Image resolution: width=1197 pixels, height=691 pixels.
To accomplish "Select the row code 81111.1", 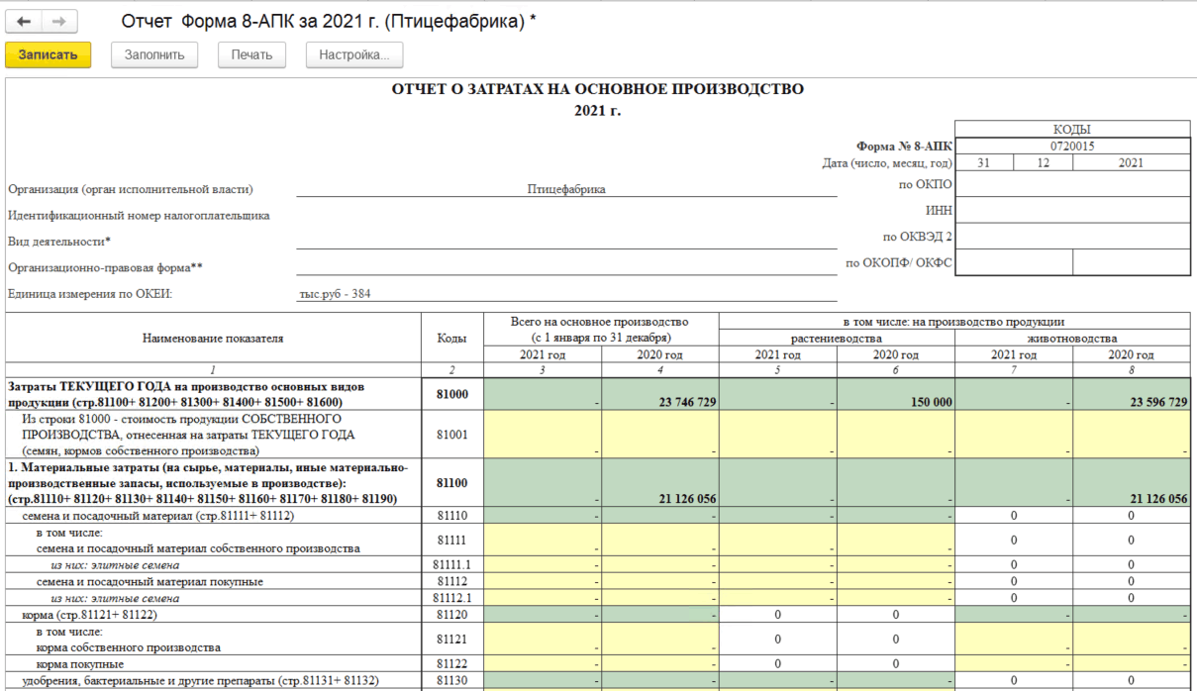I will [452, 564].
